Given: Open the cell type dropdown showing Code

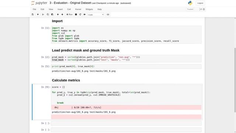Looking at the screenshot, I should coord(96,15).
